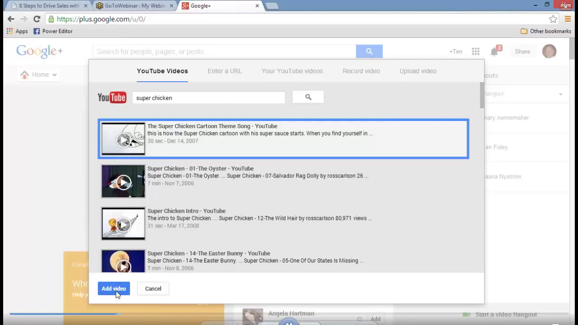Viewport: 578px width, 325px height.
Task: Click the Cancel button
Action: pos(153,288)
